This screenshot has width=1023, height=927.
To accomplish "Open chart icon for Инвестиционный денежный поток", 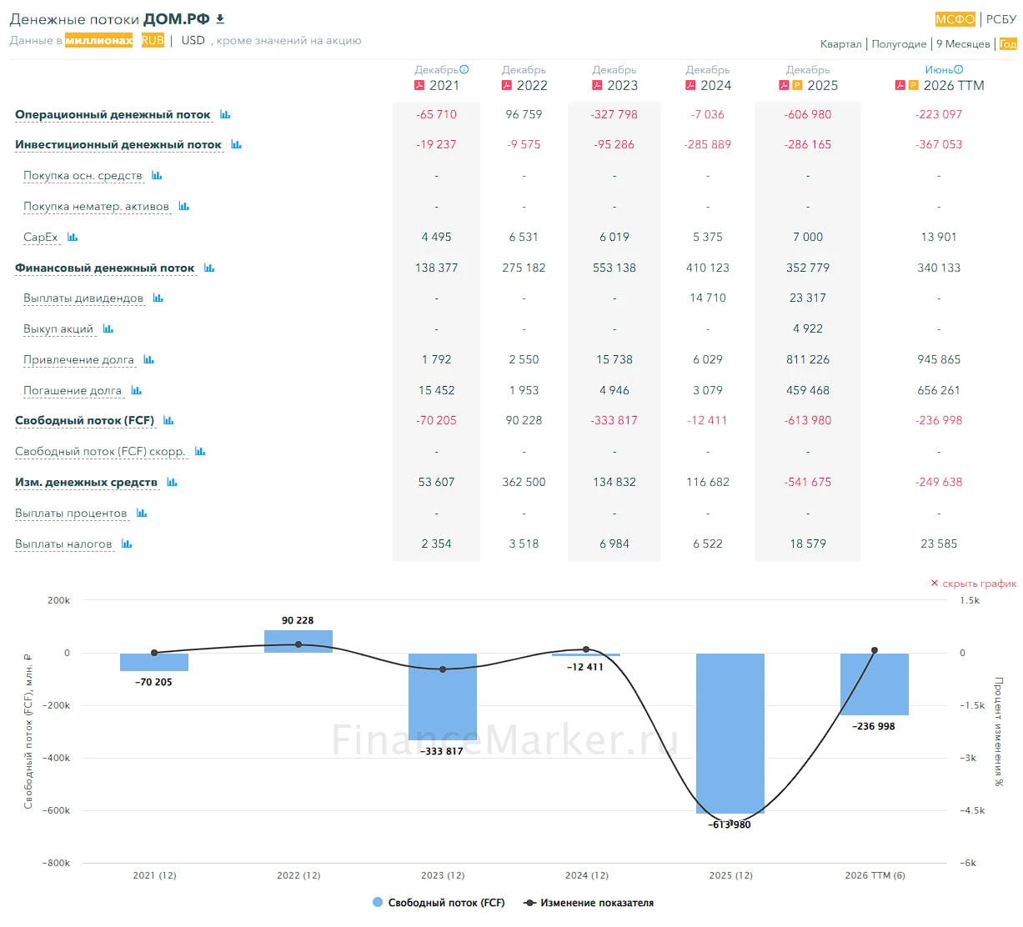I will point(236,144).
